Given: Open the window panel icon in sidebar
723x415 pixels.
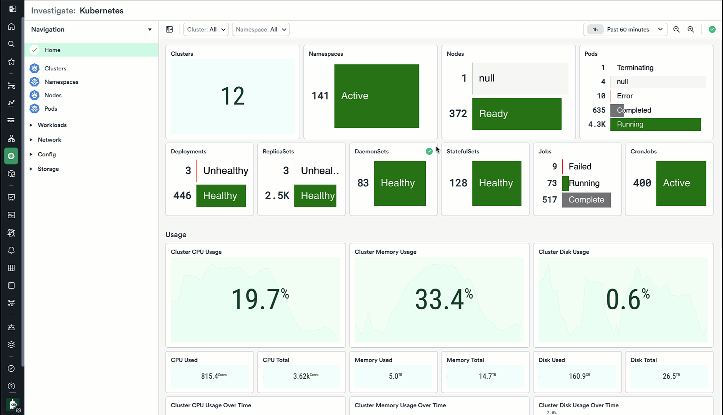Looking at the screenshot, I should tap(12, 286).
